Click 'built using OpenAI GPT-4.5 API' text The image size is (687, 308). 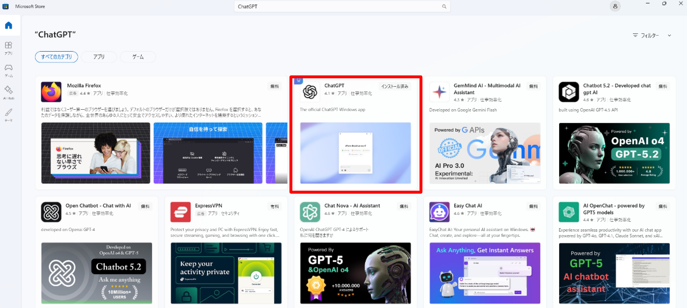pos(589,110)
